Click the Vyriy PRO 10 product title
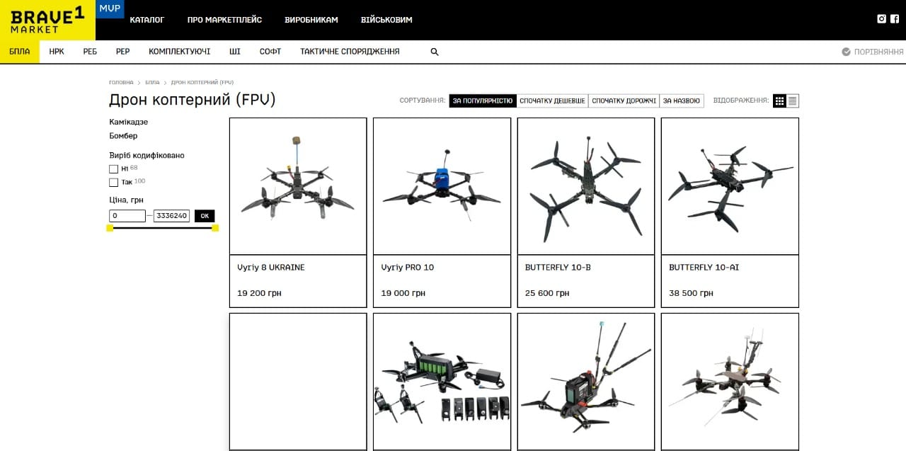This screenshot has height=451, width=906. [408, 268]
